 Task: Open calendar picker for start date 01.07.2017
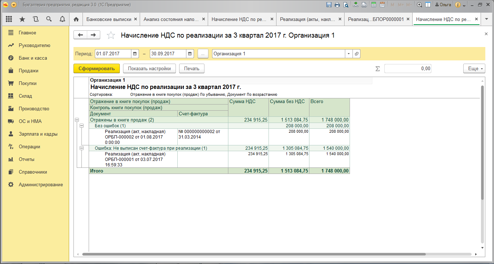135,54
